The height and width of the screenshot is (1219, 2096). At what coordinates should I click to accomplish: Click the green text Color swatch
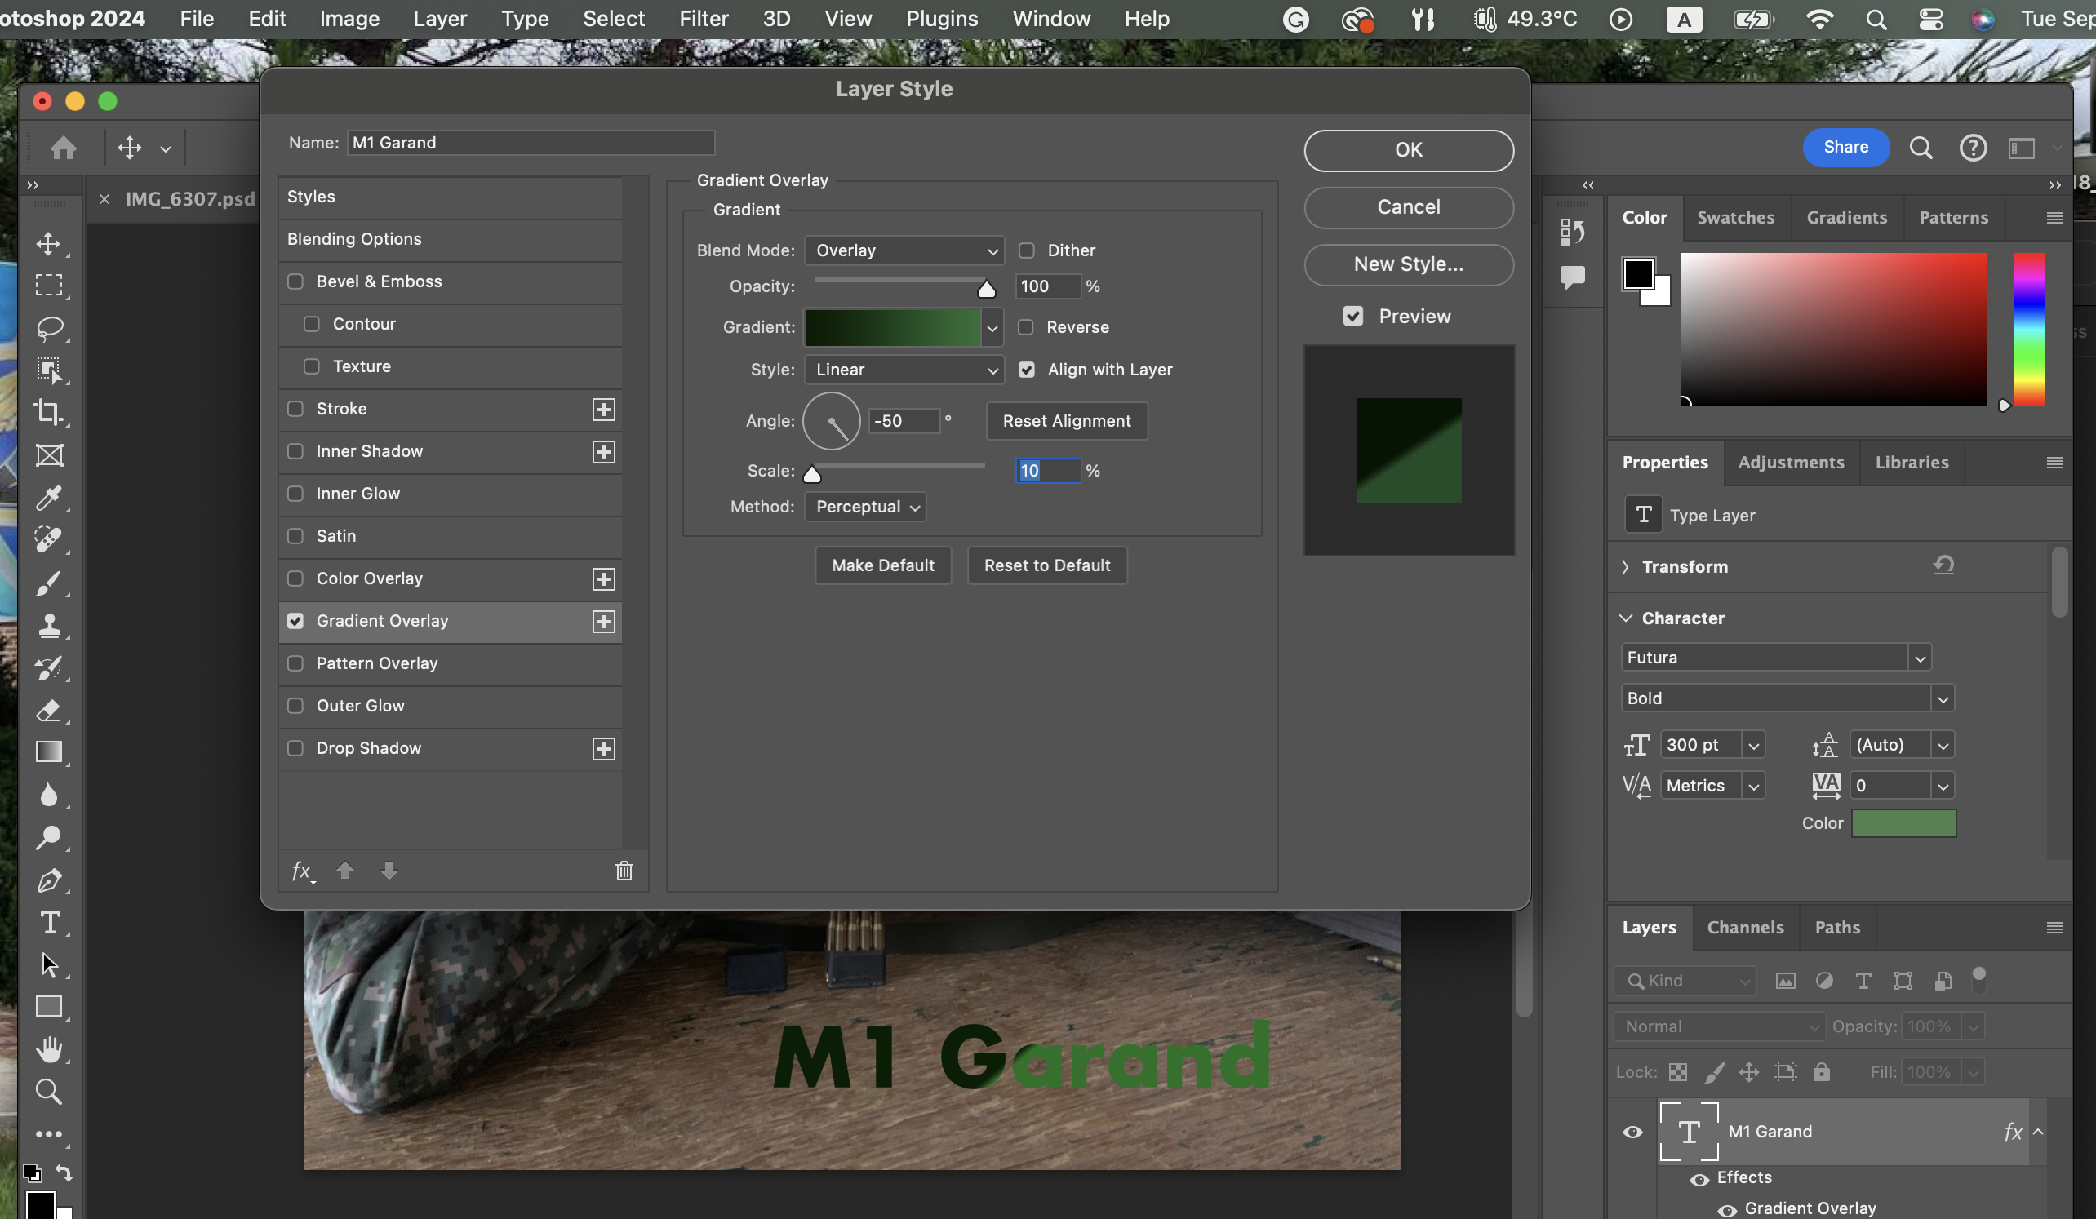pos(1903,823)
